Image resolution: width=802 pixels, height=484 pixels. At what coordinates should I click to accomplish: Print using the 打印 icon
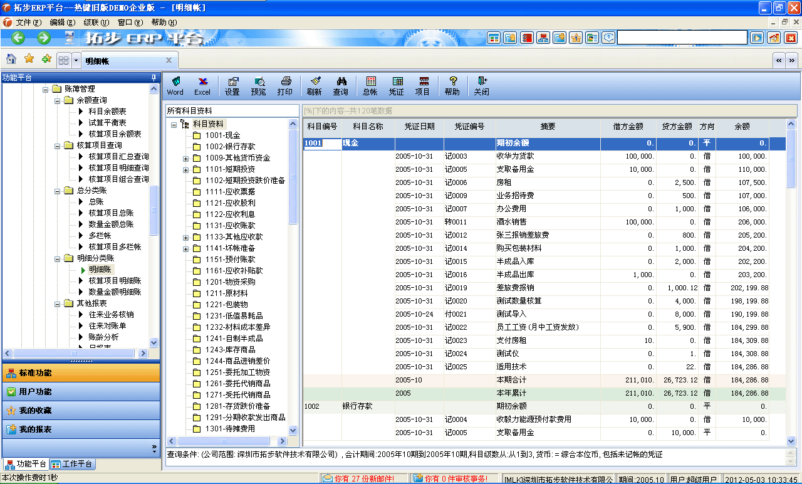coord(285,85)
